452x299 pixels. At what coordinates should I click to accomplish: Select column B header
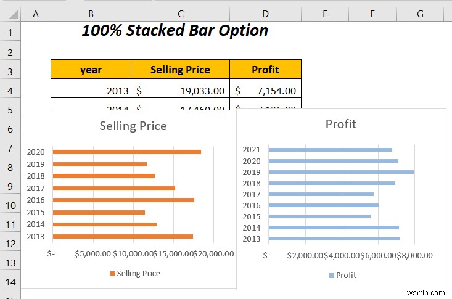[91, 14]
